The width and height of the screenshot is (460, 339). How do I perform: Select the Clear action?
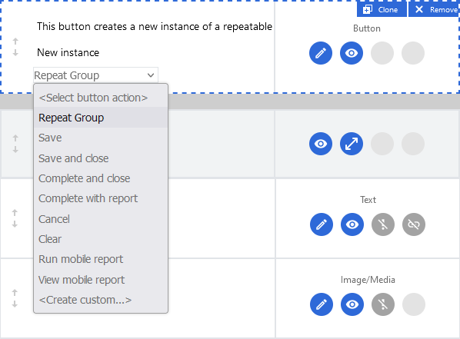(101, 239)
